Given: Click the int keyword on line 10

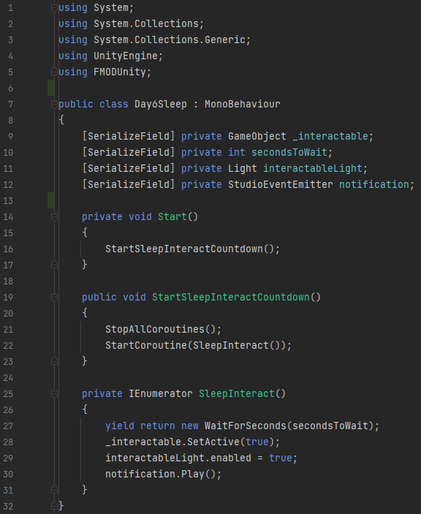Looking at the screenshot, I should (x=237, y=152).
